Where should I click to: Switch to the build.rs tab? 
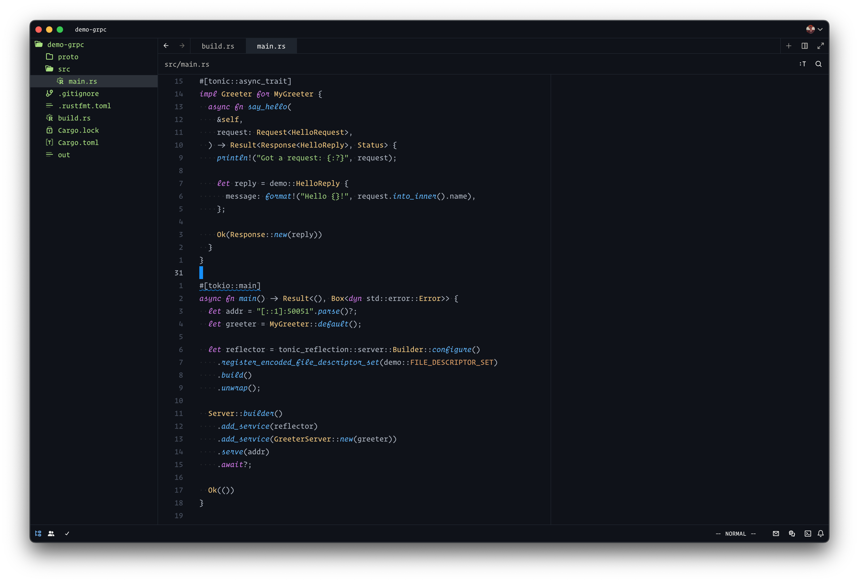point(218,46)
